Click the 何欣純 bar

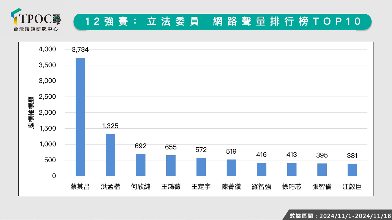[141, 165]
